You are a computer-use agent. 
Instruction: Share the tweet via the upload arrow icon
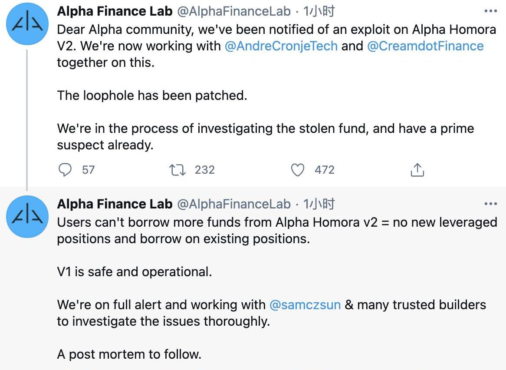pyautogui.click(x=417, y=170)
